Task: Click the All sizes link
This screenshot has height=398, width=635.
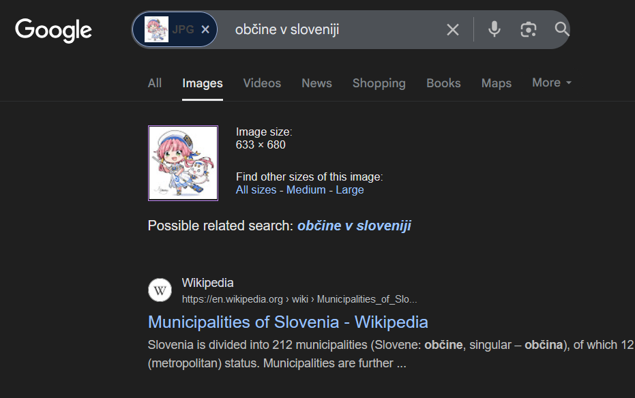Action: 256,190
